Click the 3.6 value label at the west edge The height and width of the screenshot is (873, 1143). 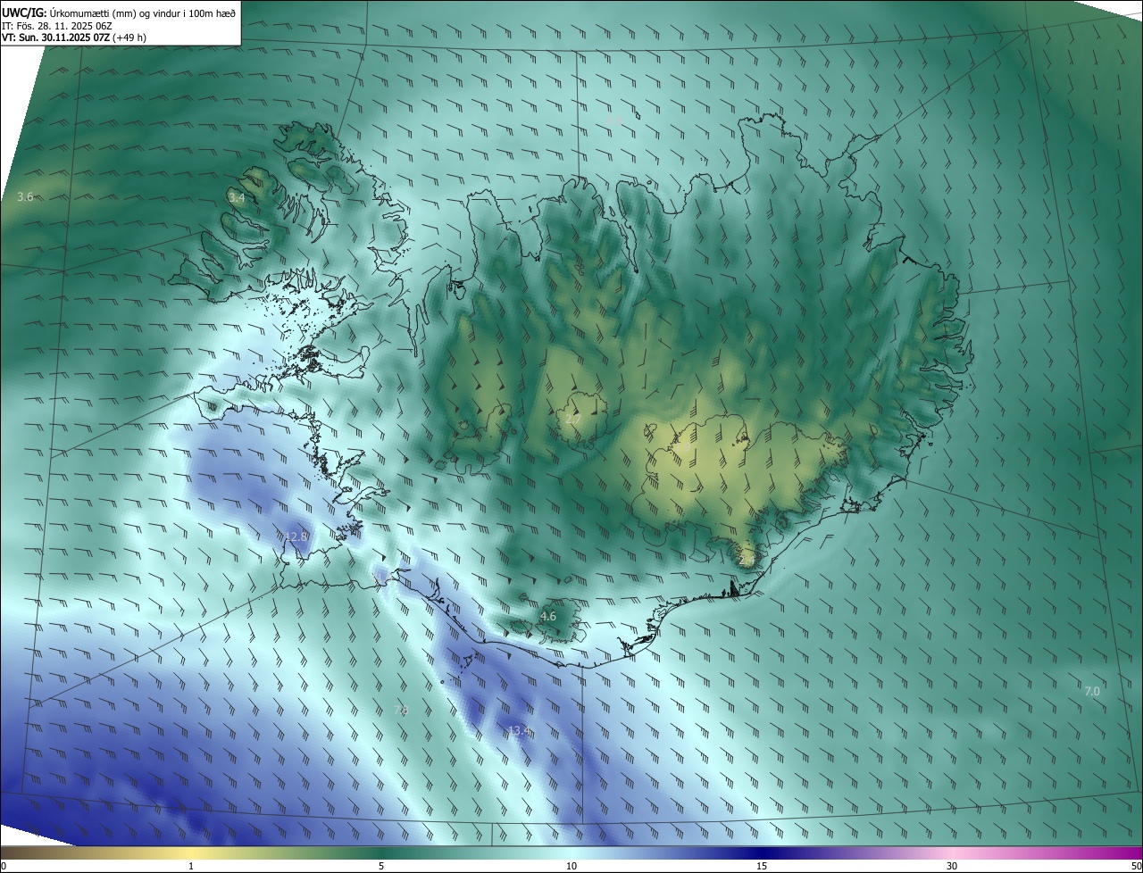coord(25,196)
